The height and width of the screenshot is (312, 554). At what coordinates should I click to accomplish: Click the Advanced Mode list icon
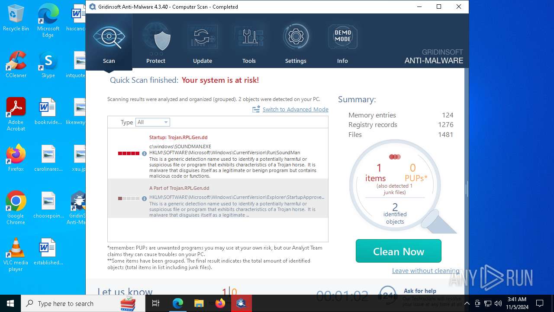[x=256, y=109]
